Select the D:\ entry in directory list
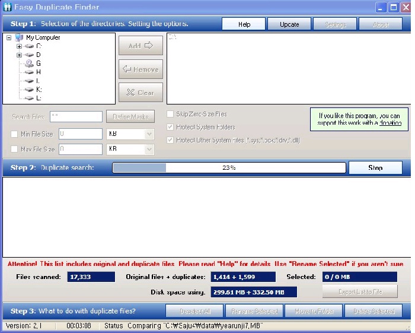Image resolution: width=415 pixels, height=333 pixels. coord(173,37)
